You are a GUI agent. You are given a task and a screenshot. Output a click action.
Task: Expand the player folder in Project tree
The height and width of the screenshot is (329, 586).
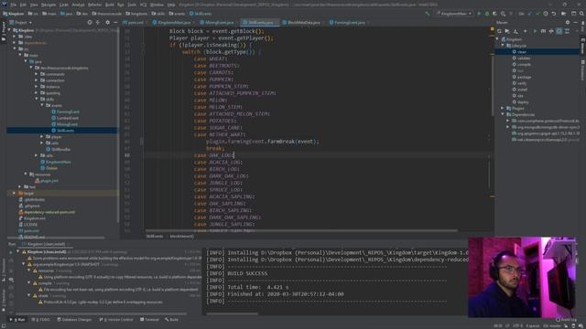[42, 137]
